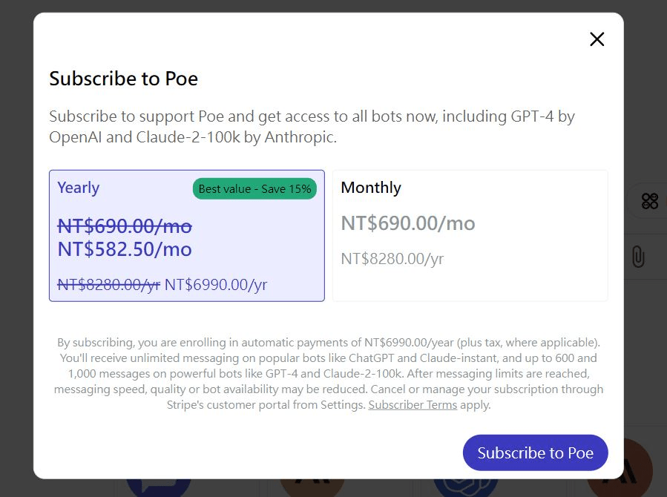
Task: Click the strikethrough NT$690.00/mo yearly price
Action: [125, 226]
